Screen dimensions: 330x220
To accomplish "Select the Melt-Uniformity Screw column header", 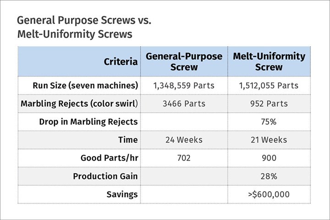I will [269, 62].
